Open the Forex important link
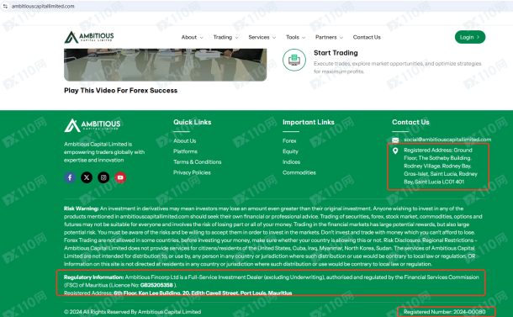Screen dimensions: 513x317 pos(289,140)
